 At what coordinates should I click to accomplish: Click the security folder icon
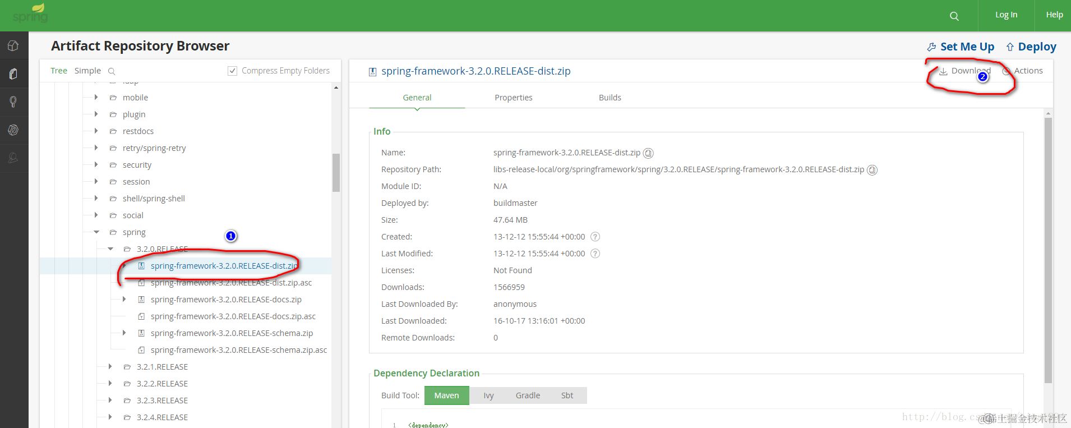tap(113, 165)
